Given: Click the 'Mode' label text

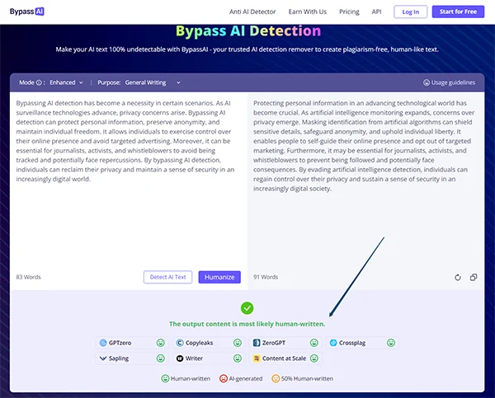Looking at the screenshot, I should click(26, 82).
